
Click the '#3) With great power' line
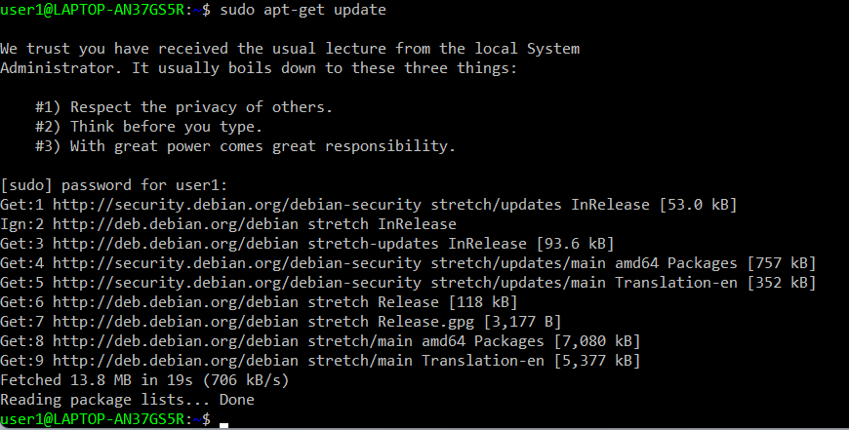(244, 145)
